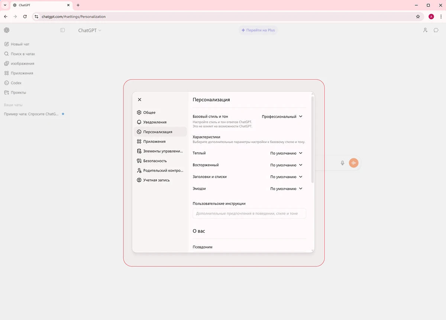Viewport: 446px width, 320px height.
Task: Open the Уведомления settings section
Action: [x=156, y=122]
